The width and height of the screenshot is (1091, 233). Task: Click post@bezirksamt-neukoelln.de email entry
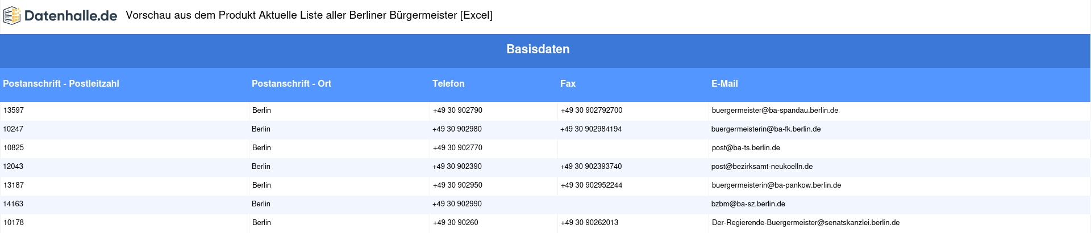click(x=762, y=166)
